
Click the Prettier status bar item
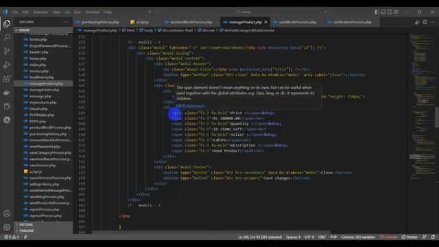pos(410,237)
